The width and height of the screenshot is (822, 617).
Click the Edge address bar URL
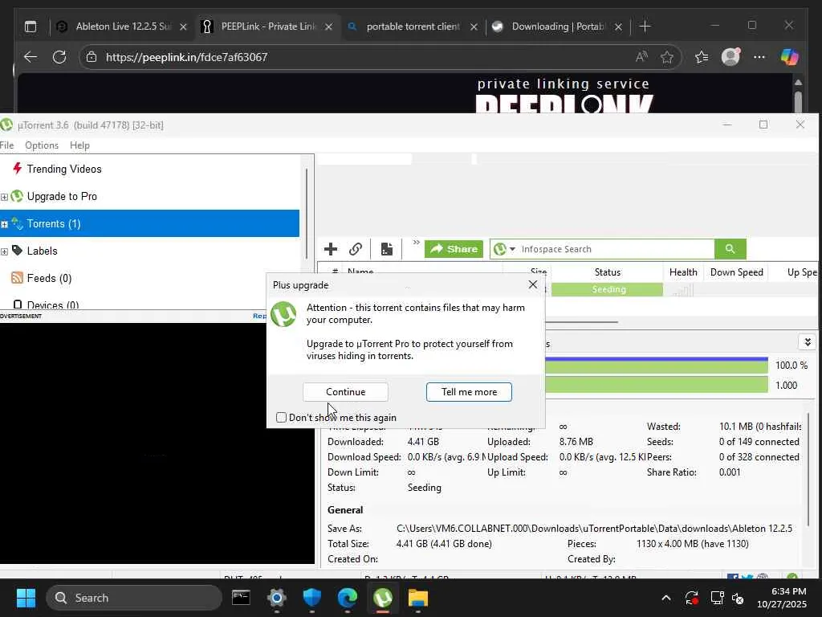tap(186, 57)
